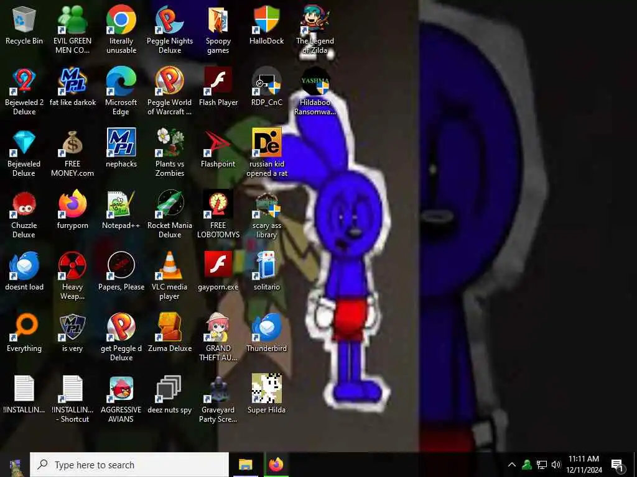The width and height of the screenshot is (637, 477).
Task: Select the EVIL GREEN MEN CO... shortcut
Action: click(x=72, y=19)
